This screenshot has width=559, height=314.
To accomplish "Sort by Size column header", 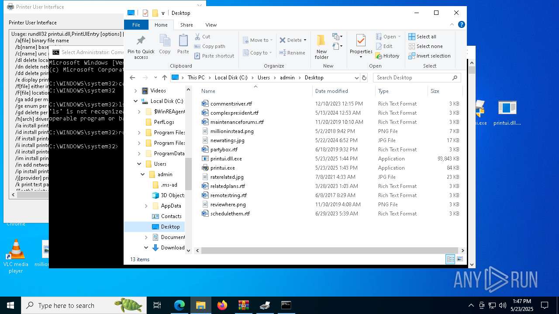I will click(445, 91).
